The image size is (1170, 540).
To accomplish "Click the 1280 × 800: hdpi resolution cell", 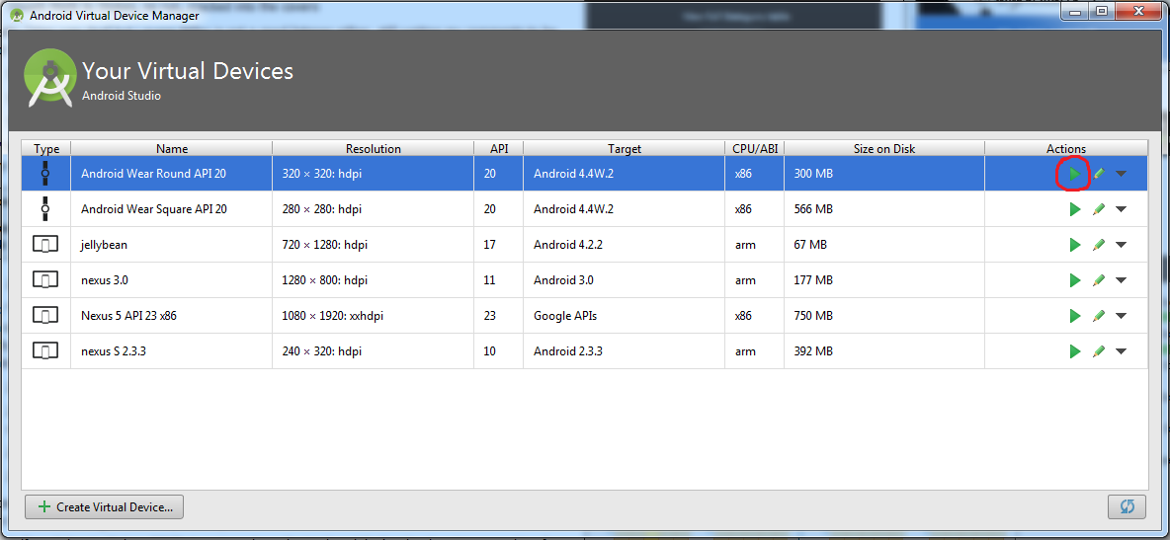I will coord(374,280).
